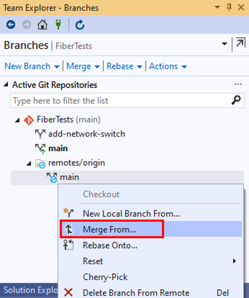Image resolution: width=249 pixels, height=298 pixels.
Task: Refresh the Branches view
Action: 80,25
